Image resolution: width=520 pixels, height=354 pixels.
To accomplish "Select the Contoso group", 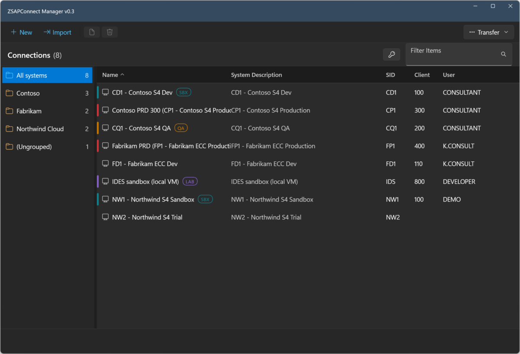I will [x=47, y=93].
